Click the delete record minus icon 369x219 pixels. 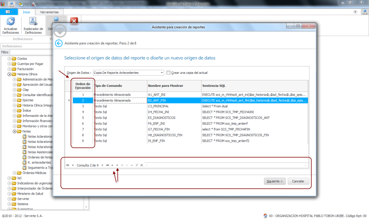(127, 165)
